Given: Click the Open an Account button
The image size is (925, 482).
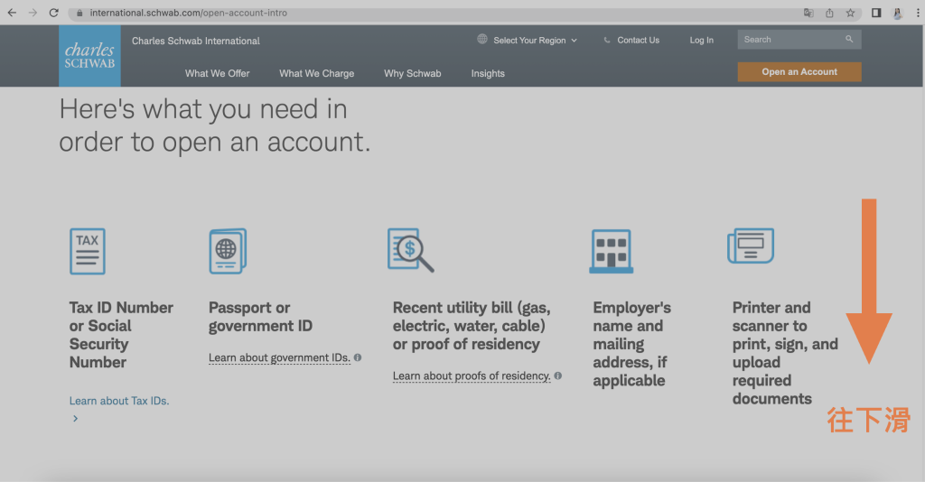Looking at the screenshot, I should point(799,72).
